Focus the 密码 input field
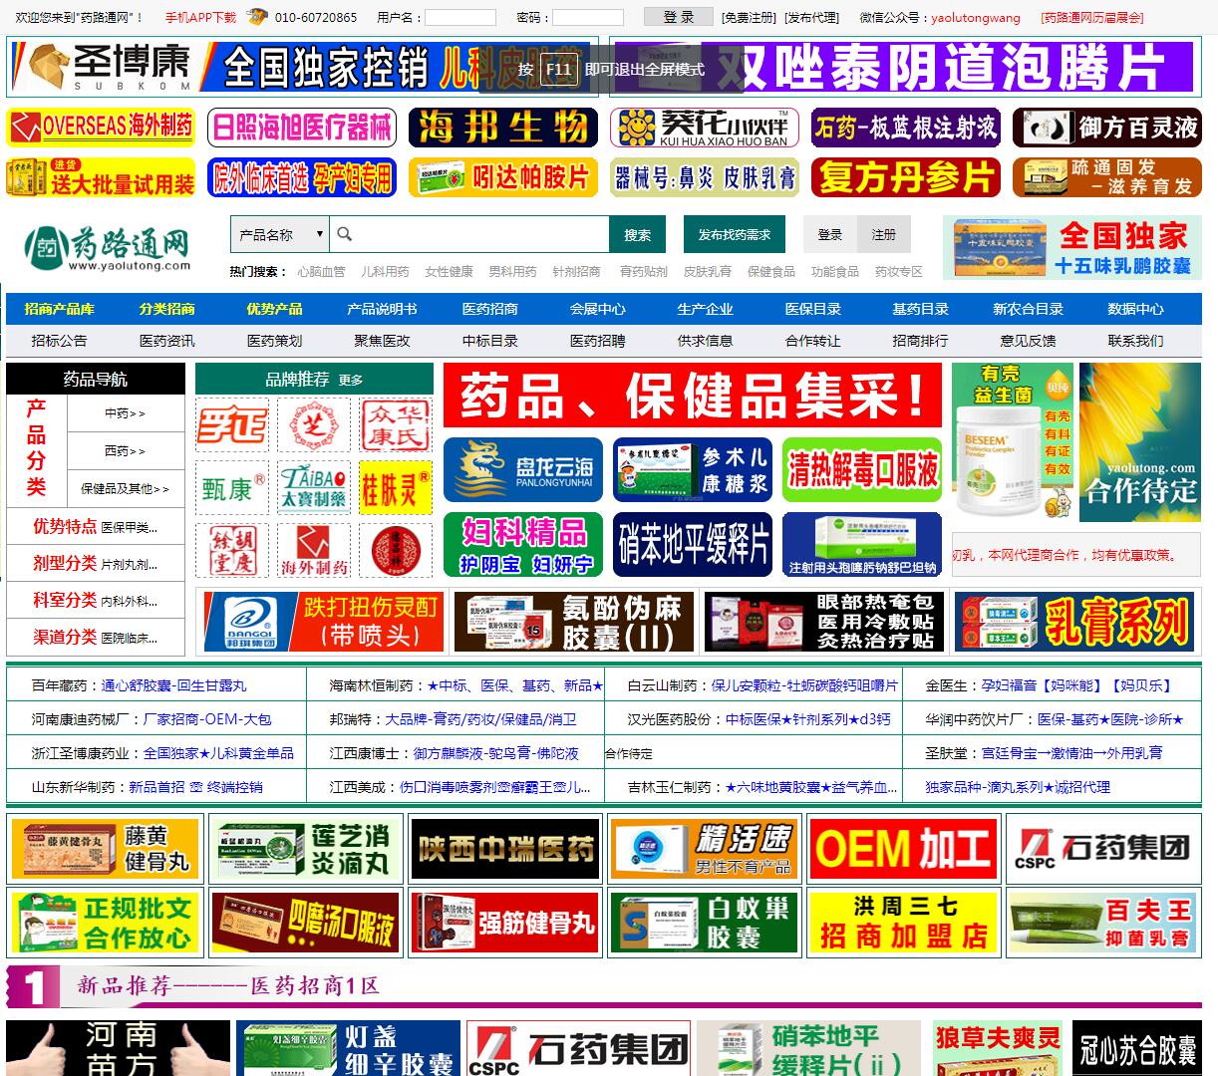The image size is (1218, 1076). click(588, 17)
